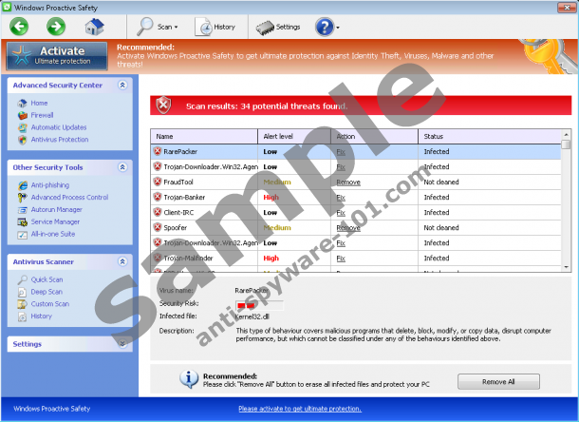Click the Quick Scan magnifier icon
The height and width of the screenshot is (422, 579).
tap(22, 279)
